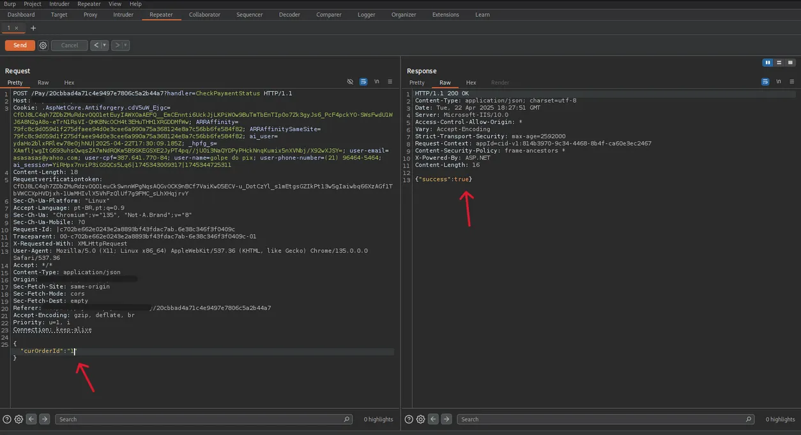Switch to side-by-side layout view

click(768, 63)
